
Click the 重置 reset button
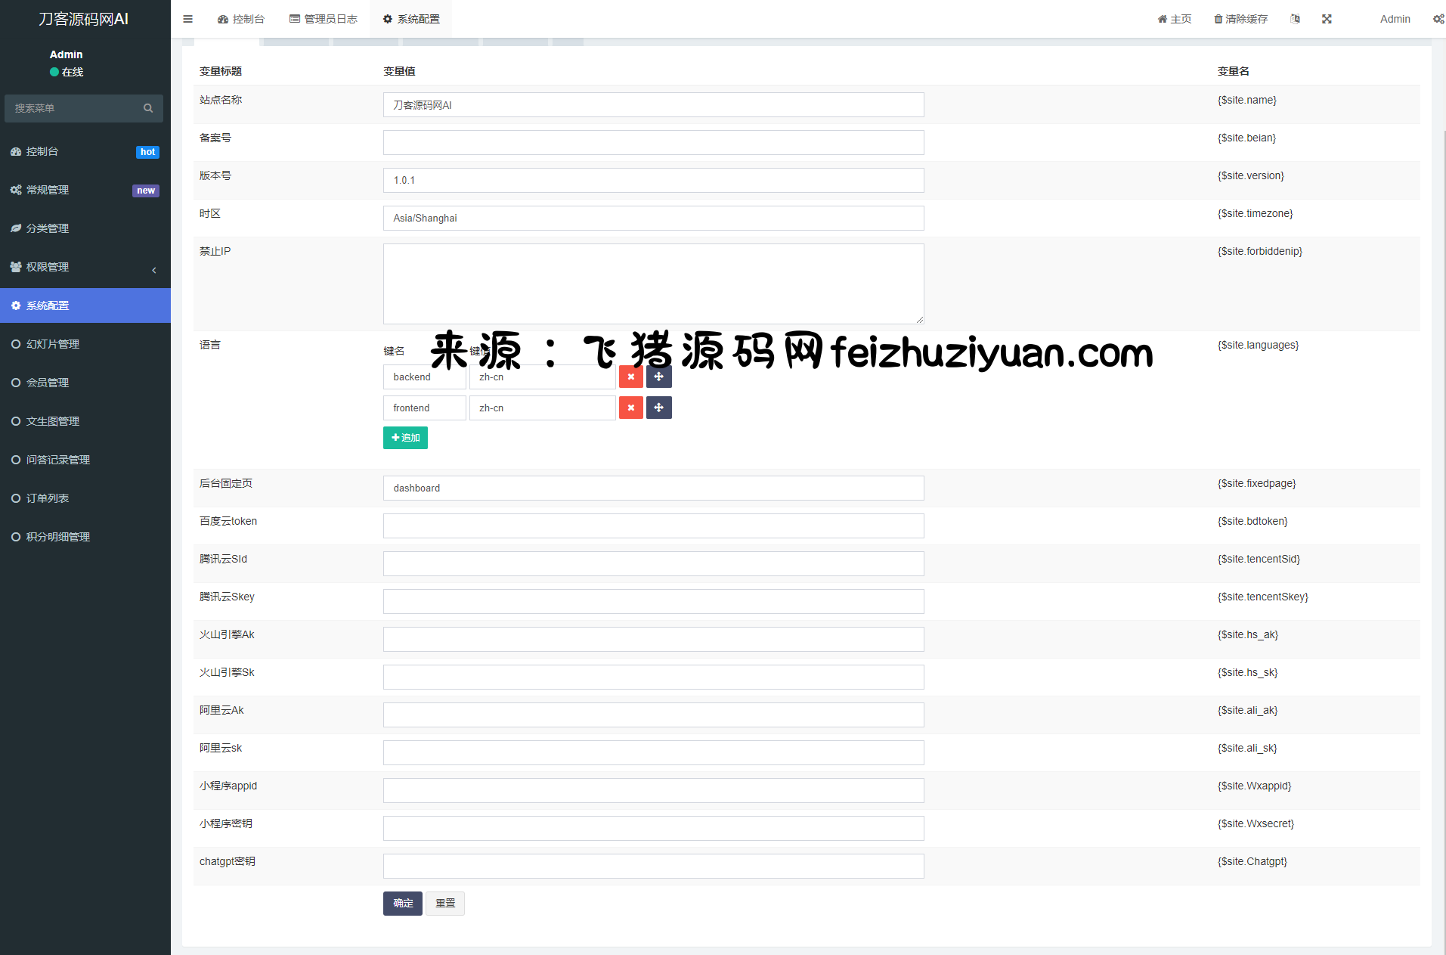[x=445, y=903]
